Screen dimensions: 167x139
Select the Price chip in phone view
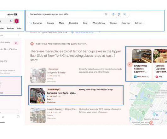[19, 28]
